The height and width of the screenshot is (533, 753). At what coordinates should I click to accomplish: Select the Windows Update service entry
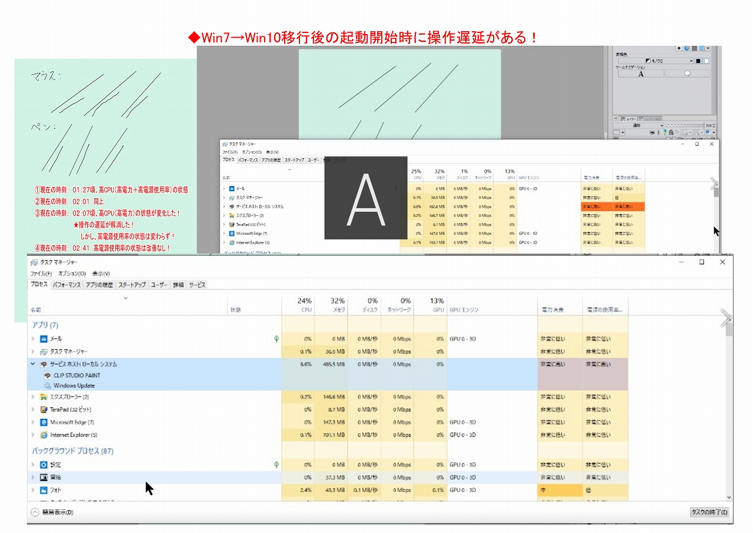pyautogui.click(x=74, y=386)
